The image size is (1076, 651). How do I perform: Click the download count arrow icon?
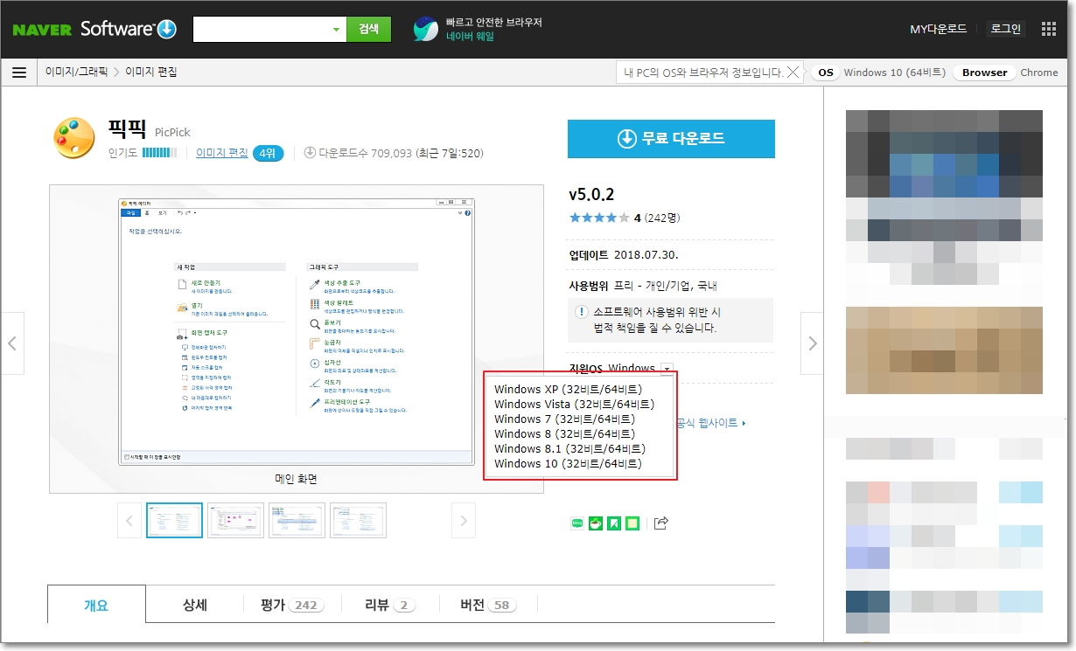(x=310, y=153)
